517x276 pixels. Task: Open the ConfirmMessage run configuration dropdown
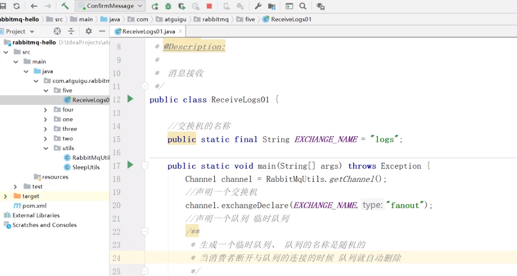(x=110, y=6)
